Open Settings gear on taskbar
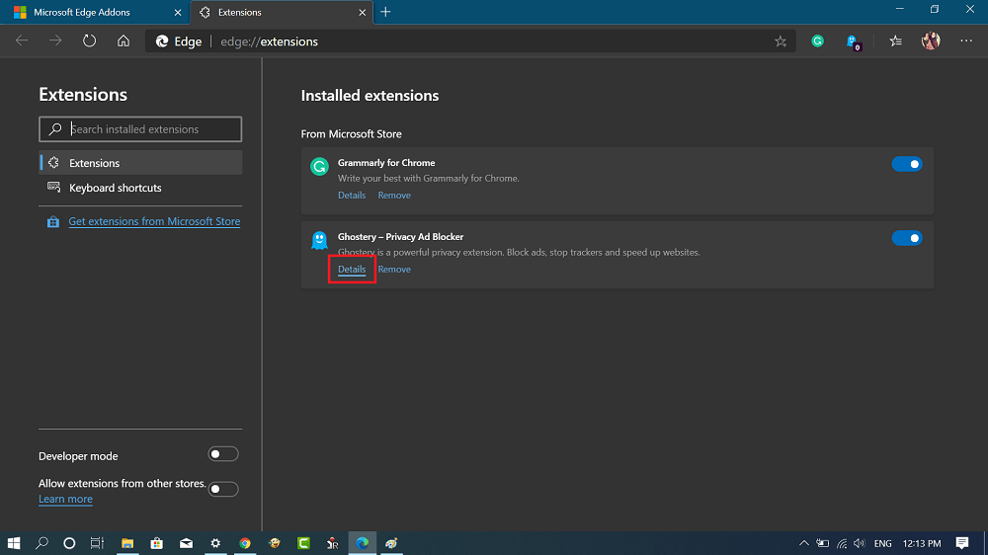This screenshot has width=988, height=555. click(215, 543)
